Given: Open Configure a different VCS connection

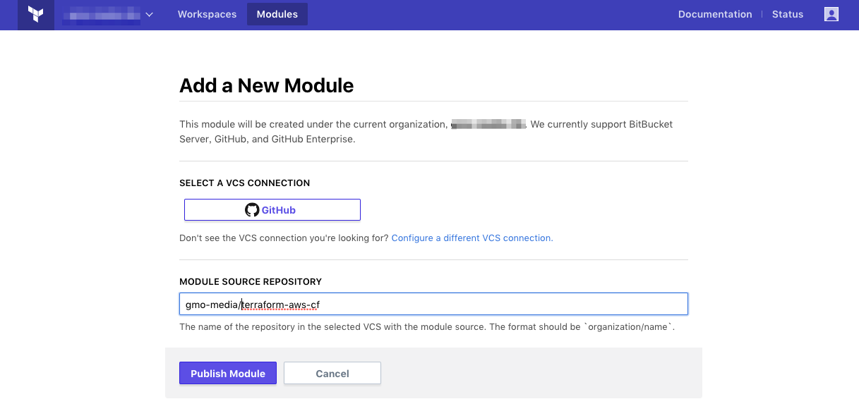Looking at the screenshot, I should pyautogui.click(x=471, y=238).
